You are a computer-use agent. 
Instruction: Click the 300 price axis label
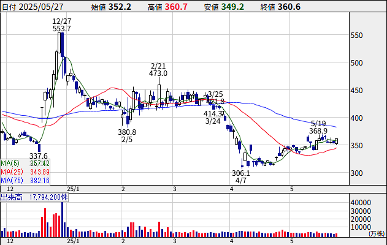[357, 173]
